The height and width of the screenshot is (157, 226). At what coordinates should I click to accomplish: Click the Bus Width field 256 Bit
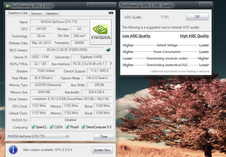click(99, 85)
